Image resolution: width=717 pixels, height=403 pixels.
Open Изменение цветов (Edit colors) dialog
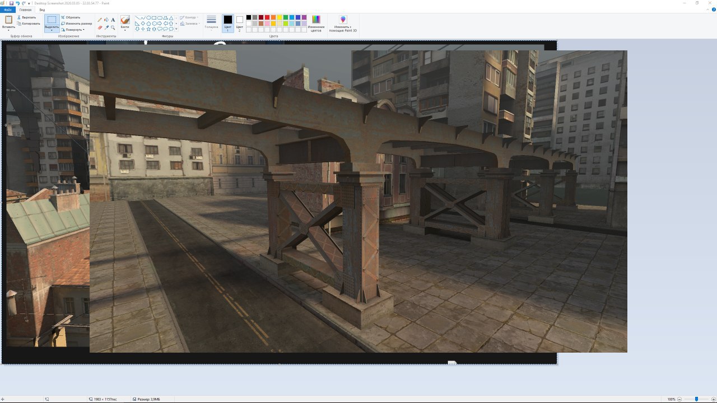point(316,24)
